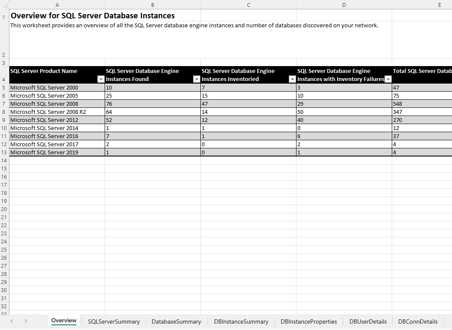Click the 'Instances Found' header cell text

click(127, 79)
